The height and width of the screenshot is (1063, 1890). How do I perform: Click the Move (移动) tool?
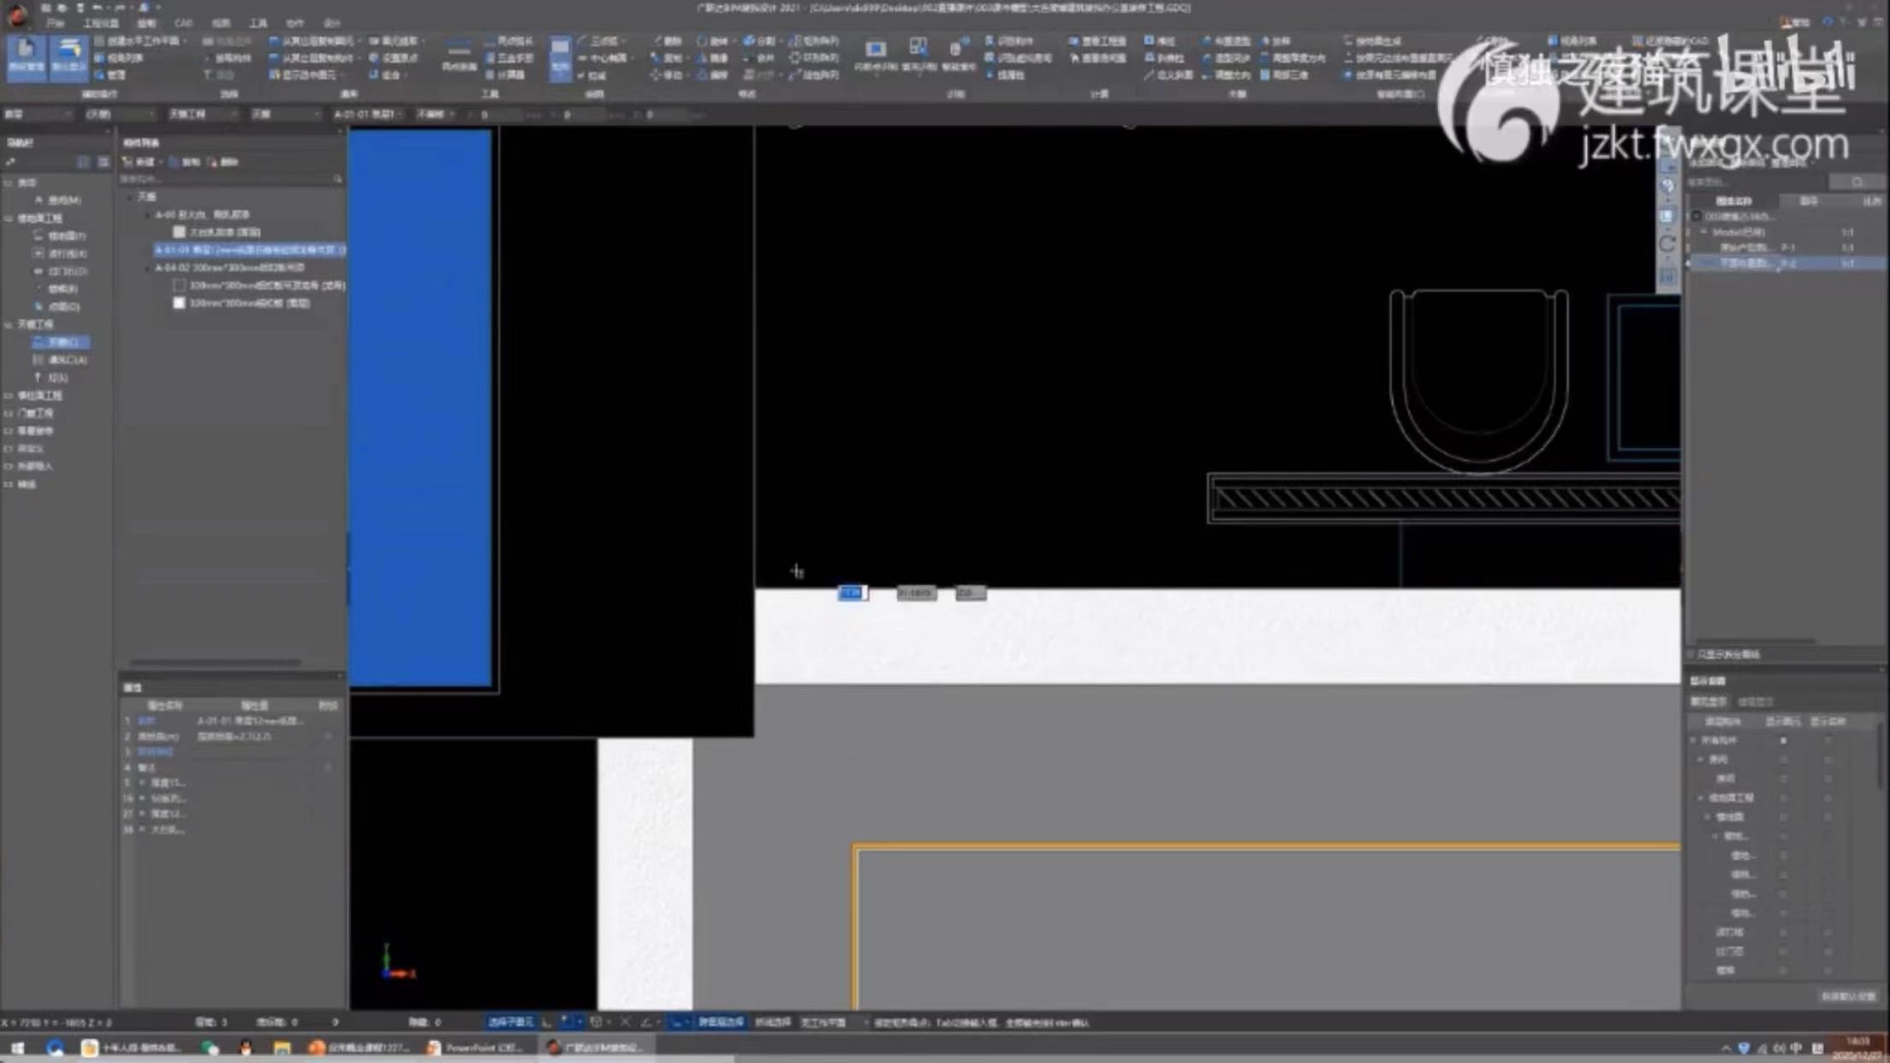point(667,75)
